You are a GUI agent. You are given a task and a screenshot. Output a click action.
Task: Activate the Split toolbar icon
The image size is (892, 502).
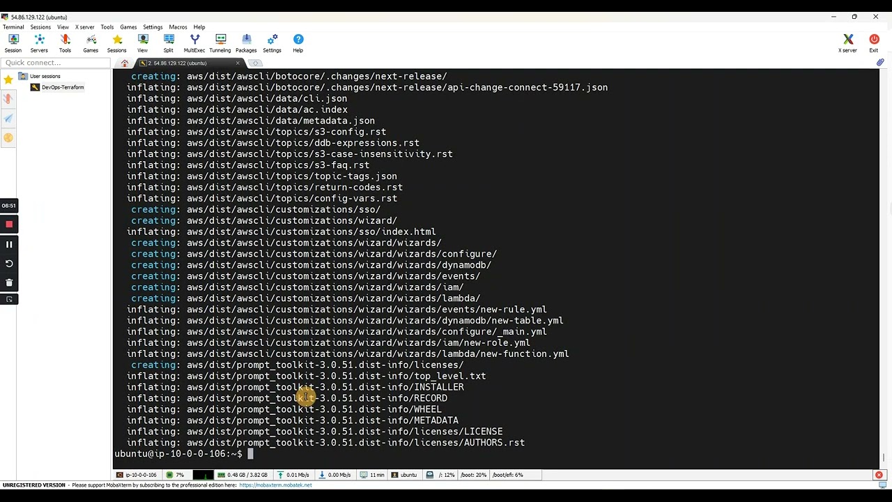click(x=168, y=43)
